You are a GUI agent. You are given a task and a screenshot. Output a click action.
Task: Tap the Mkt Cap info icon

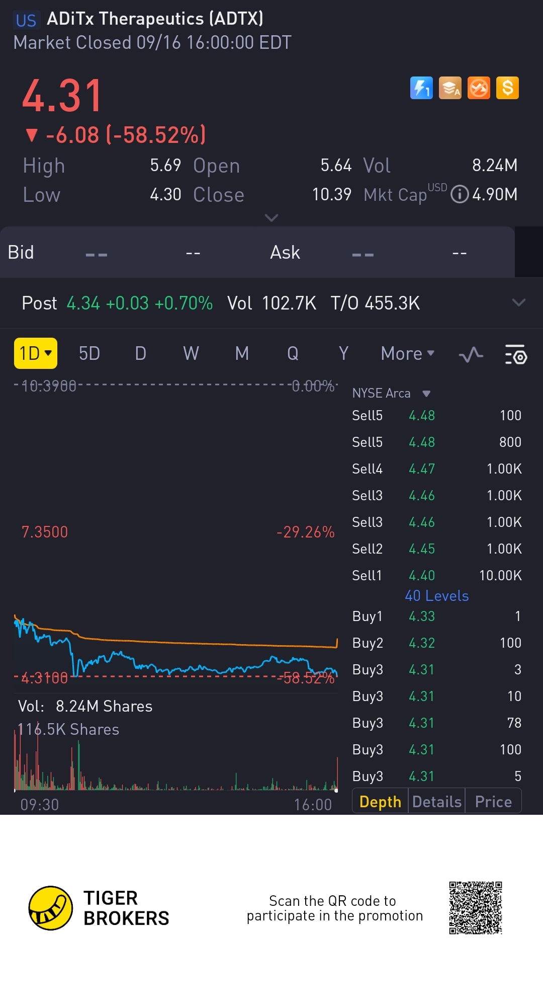[x=460, y=194]
